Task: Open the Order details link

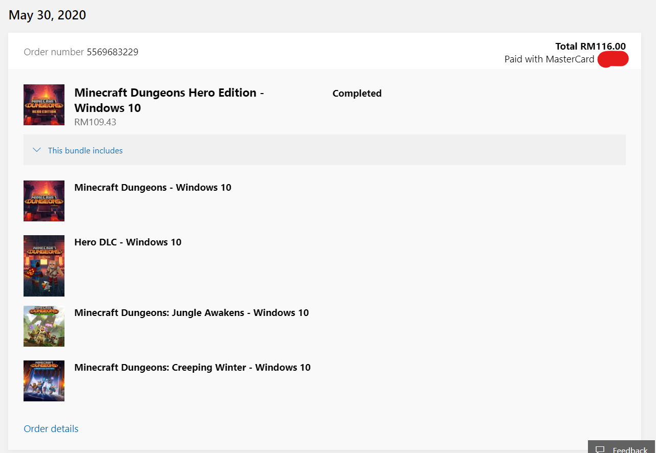Action: click(51, 428)
